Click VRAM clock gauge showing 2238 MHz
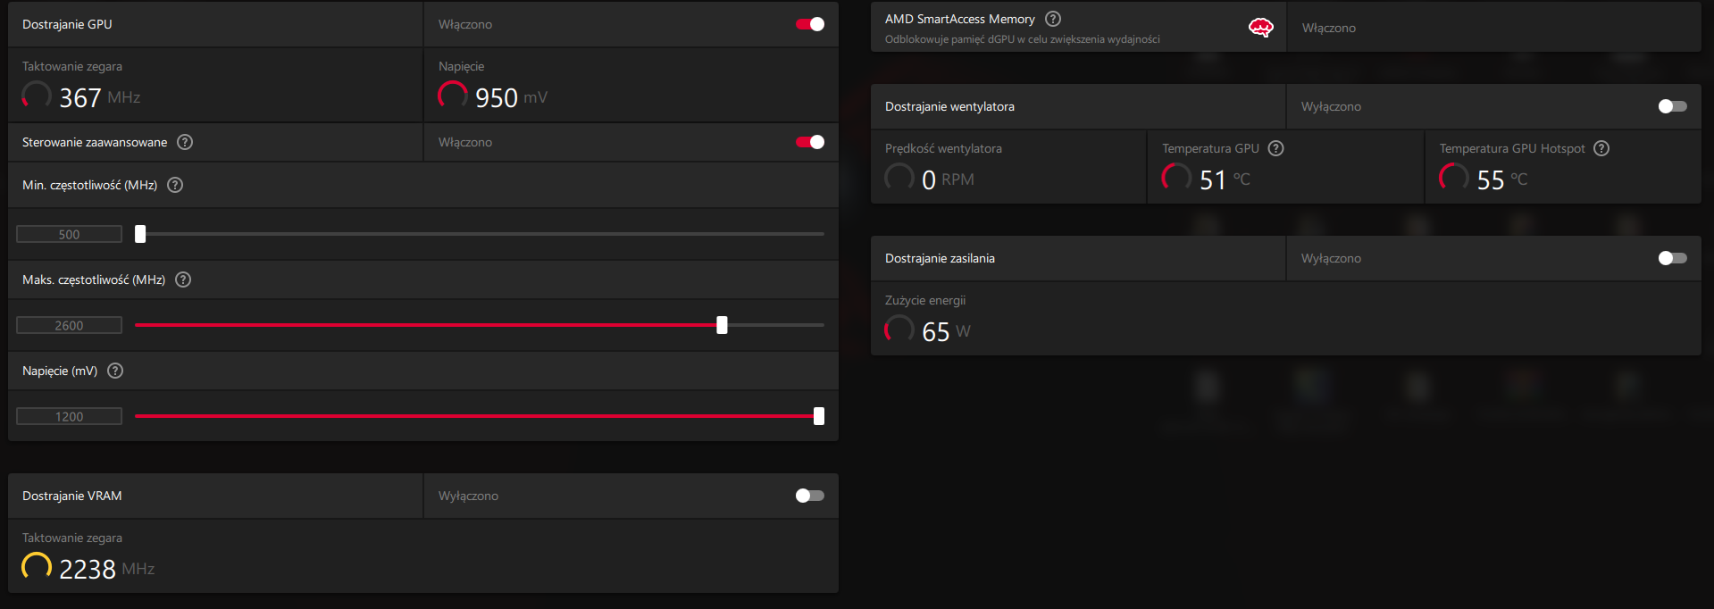 pyautogui.click(x=37, y=567)
